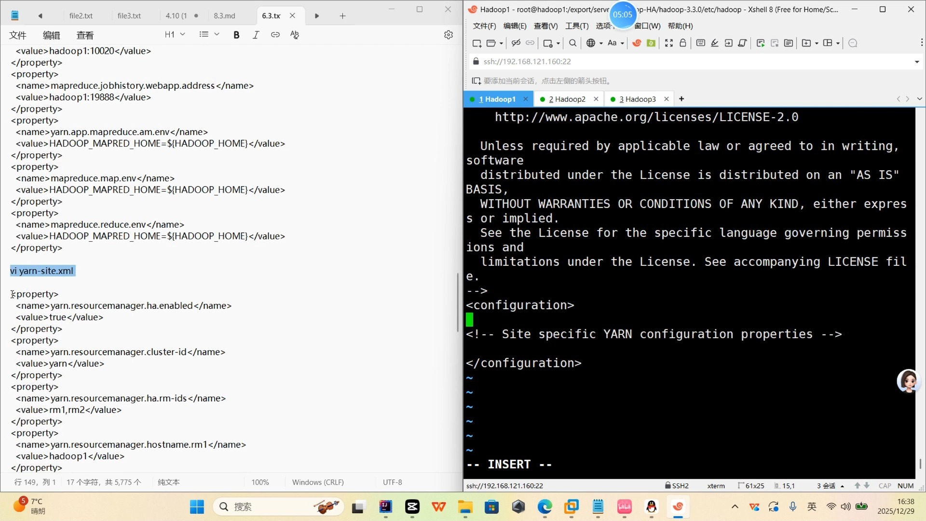Switch to the 2 Hadoop2 session tab
The width and height of the screenshot is (926, 521).
point(567,99)
